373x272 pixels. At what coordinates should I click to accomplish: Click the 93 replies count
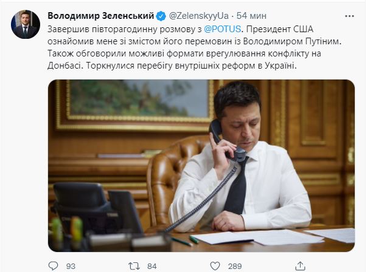pos(71,266)
